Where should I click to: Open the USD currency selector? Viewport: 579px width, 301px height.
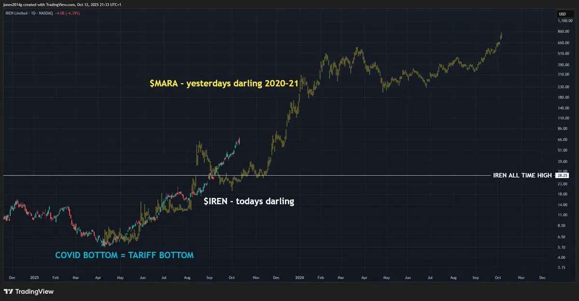[x=562, y=14]
